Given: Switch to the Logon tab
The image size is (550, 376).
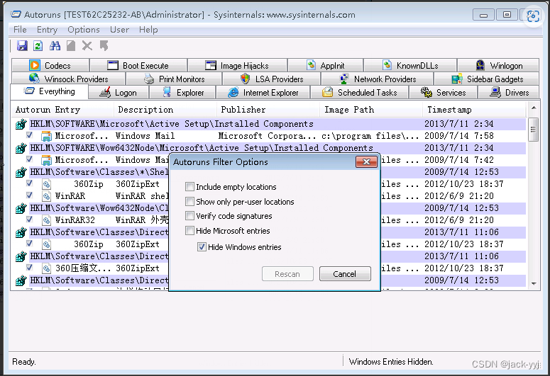Looking at the screenshot, I should tap(119, 93).
